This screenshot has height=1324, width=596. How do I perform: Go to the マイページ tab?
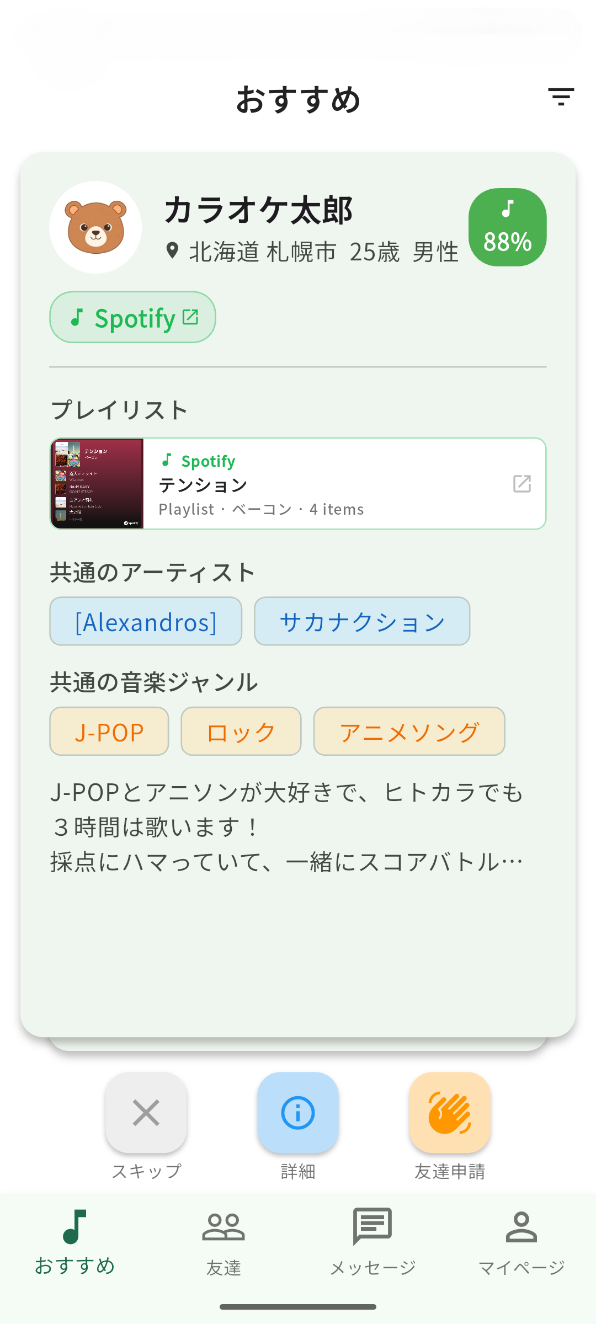click(521, 1241)
